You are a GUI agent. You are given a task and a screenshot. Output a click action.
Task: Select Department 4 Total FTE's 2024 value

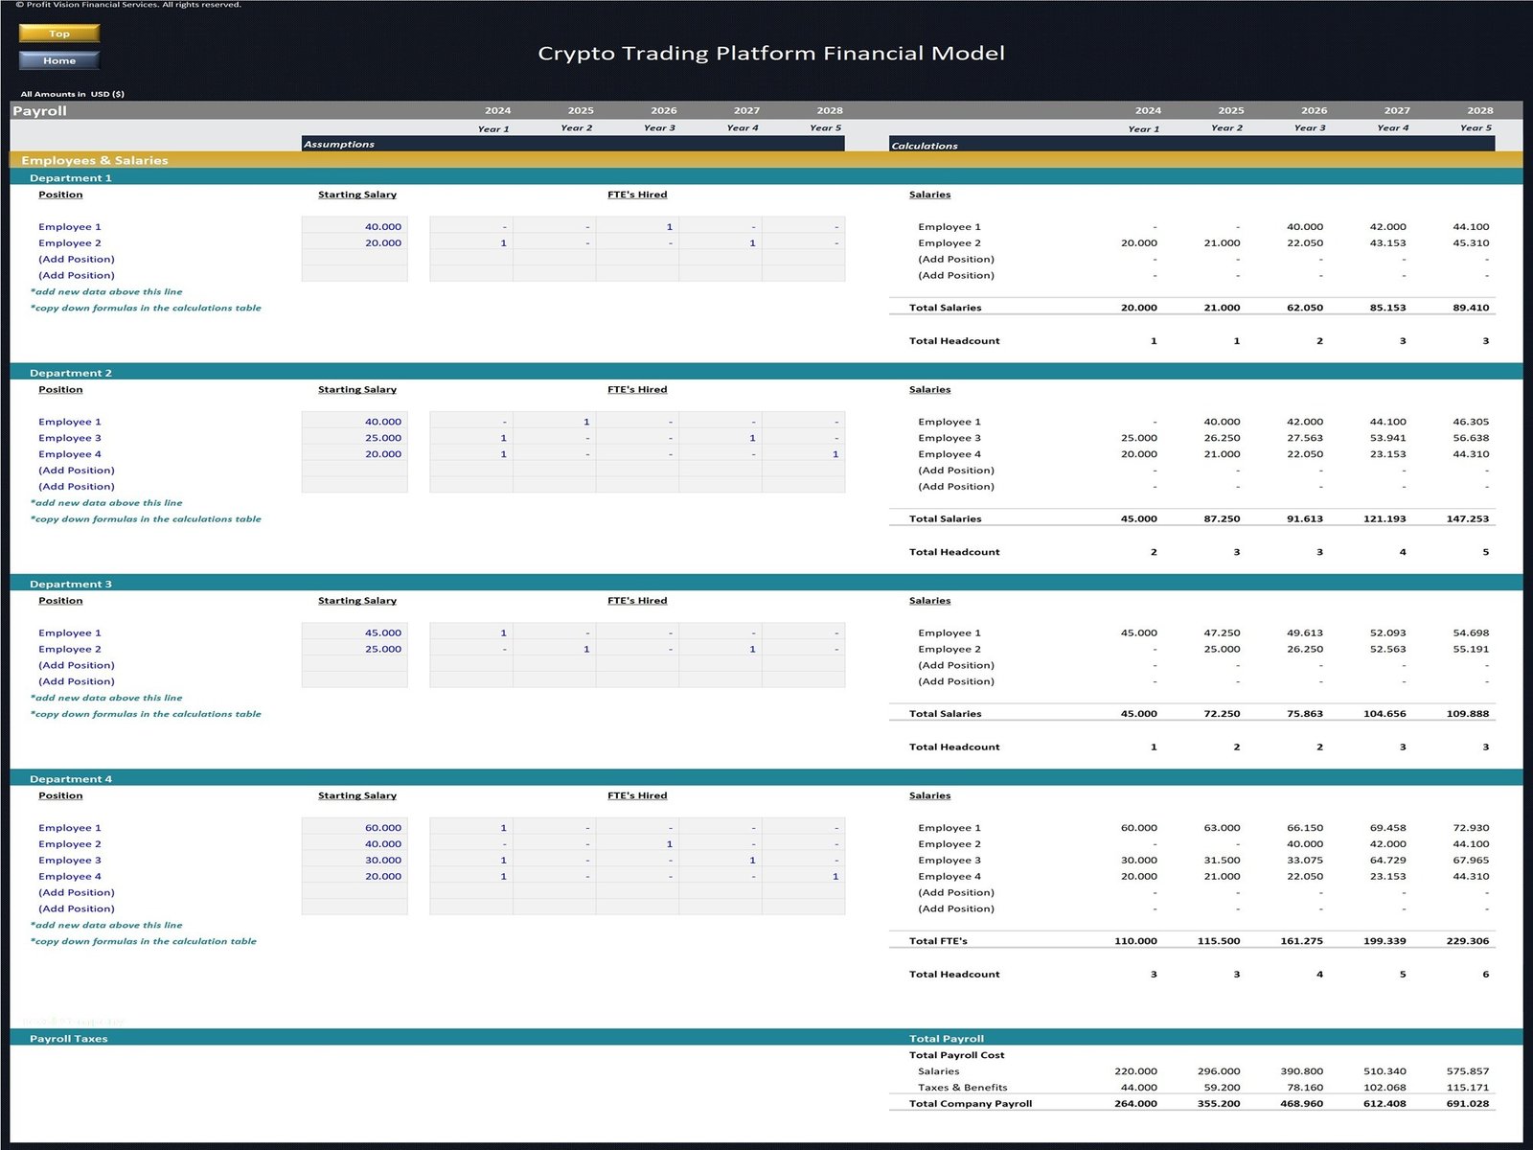[x=1135, y=941]
